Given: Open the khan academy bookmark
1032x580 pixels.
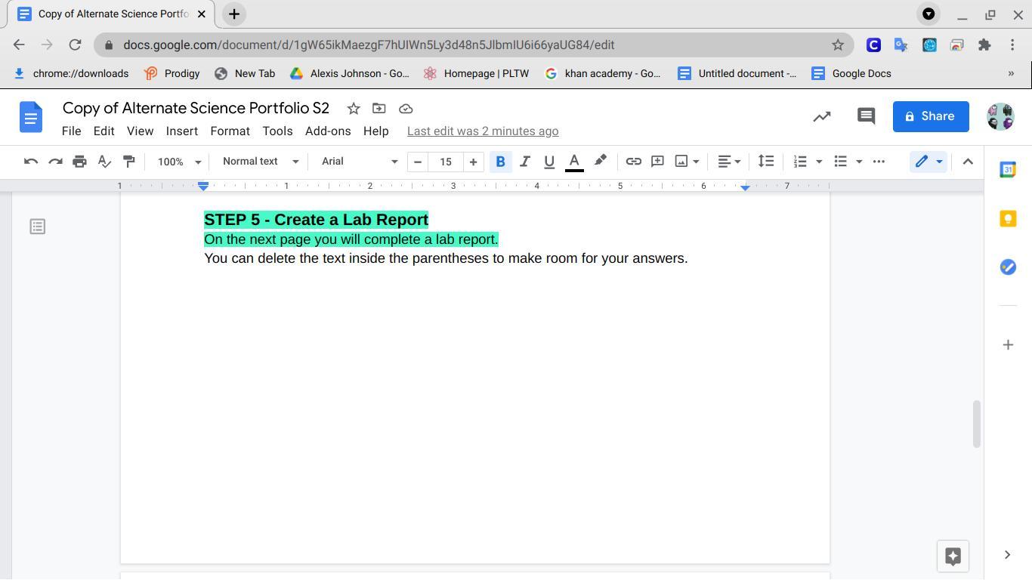Looking at the screenshot, I should coord(602,73).
